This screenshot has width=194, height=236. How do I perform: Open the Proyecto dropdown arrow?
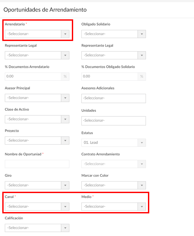tap(65, 140)
